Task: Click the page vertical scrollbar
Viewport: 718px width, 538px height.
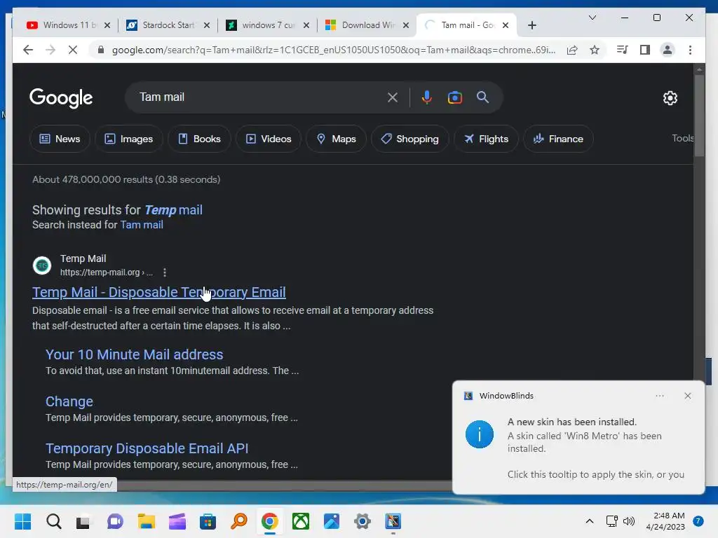Action: (x=699, y=116)
